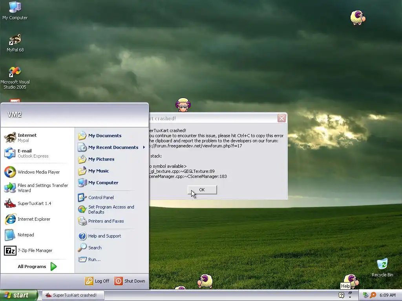Click the sheep on the taskbar center
402x301 pixels.
205,281
